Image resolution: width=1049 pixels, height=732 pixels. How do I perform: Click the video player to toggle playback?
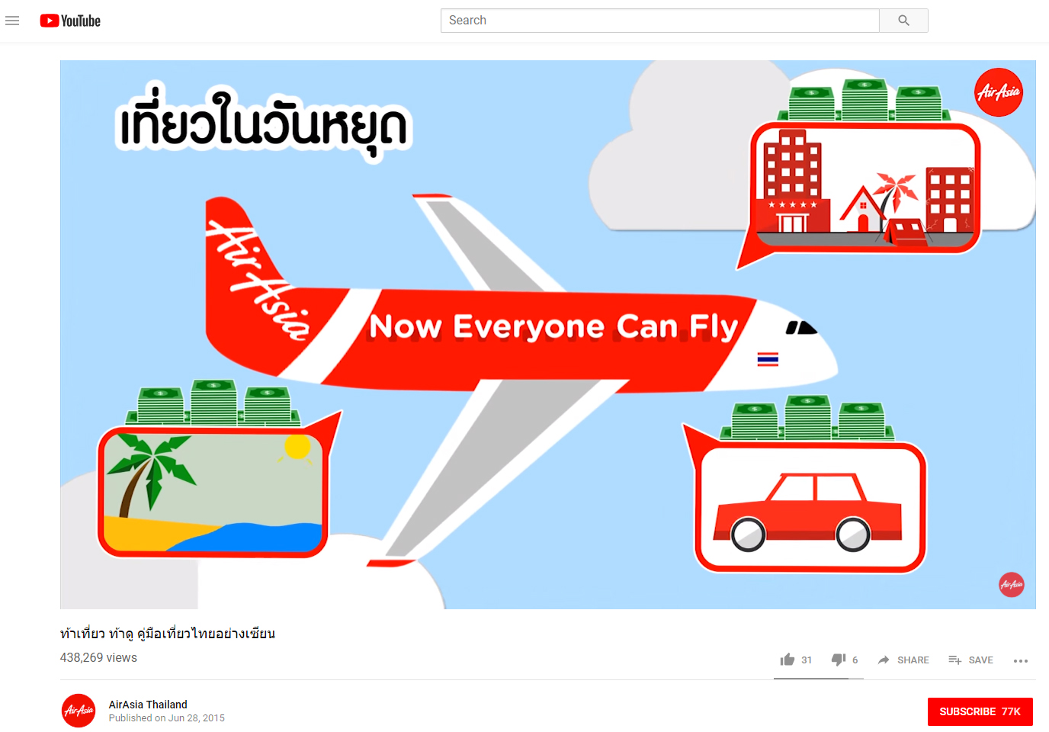(x=547, y=335)
